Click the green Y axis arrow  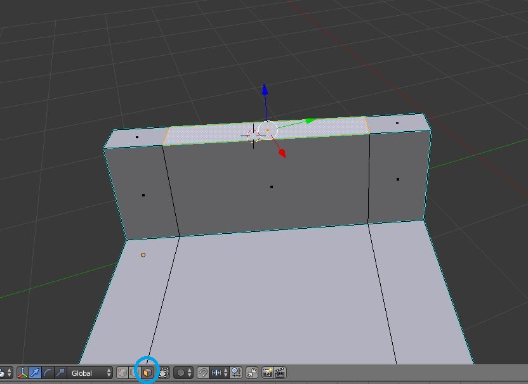click(x=310, y=121)
